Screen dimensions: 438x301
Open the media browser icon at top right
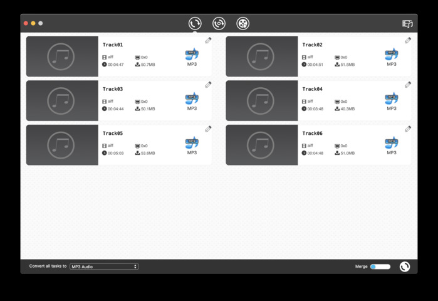coord(407,24)
